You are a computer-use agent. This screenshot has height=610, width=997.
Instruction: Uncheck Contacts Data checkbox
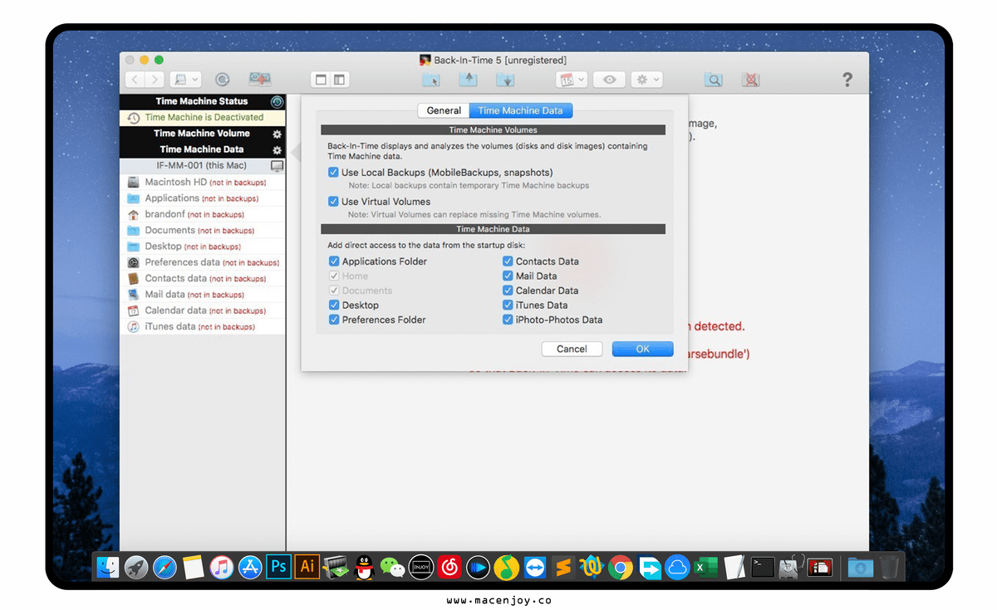point(508,261)
